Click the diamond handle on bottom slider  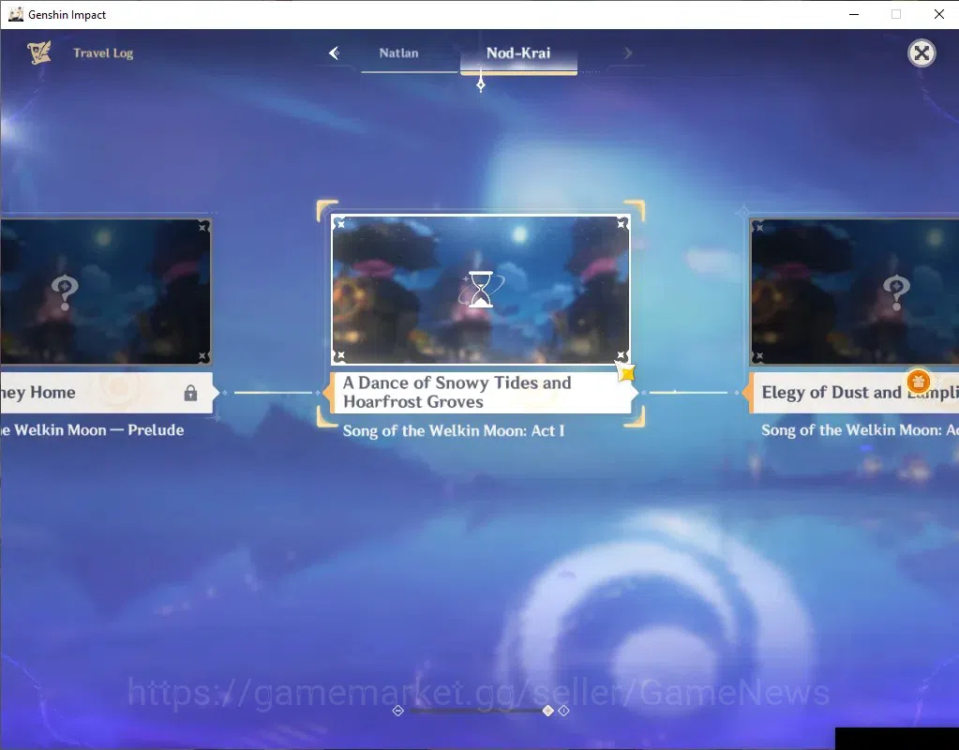548,711
